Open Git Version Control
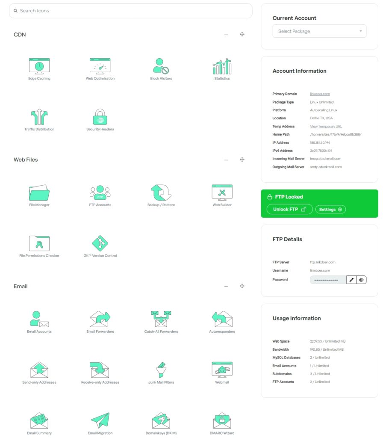This screenshot has height=438, width=383. point(100,244)
